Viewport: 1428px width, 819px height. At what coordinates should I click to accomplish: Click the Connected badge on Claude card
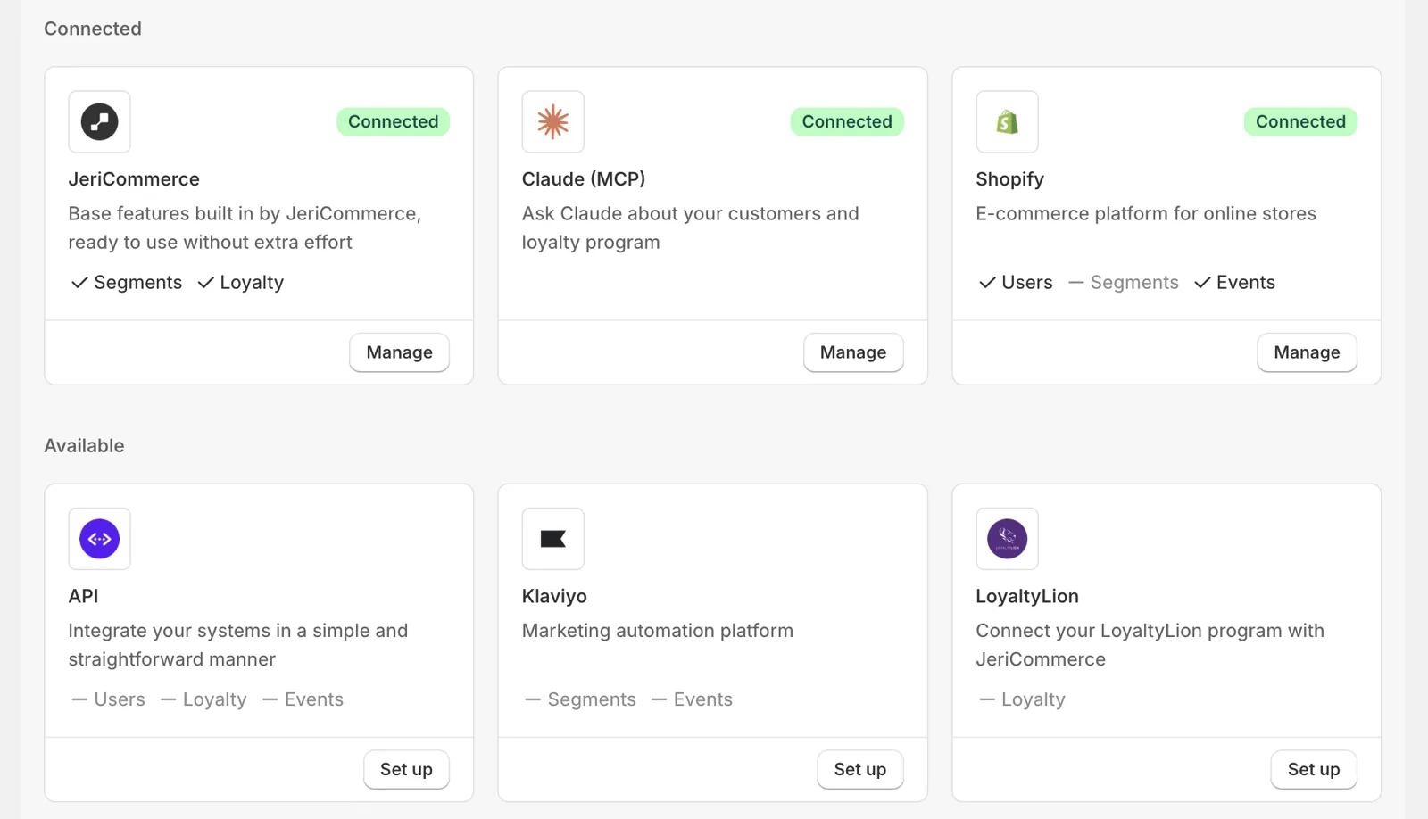847,121
